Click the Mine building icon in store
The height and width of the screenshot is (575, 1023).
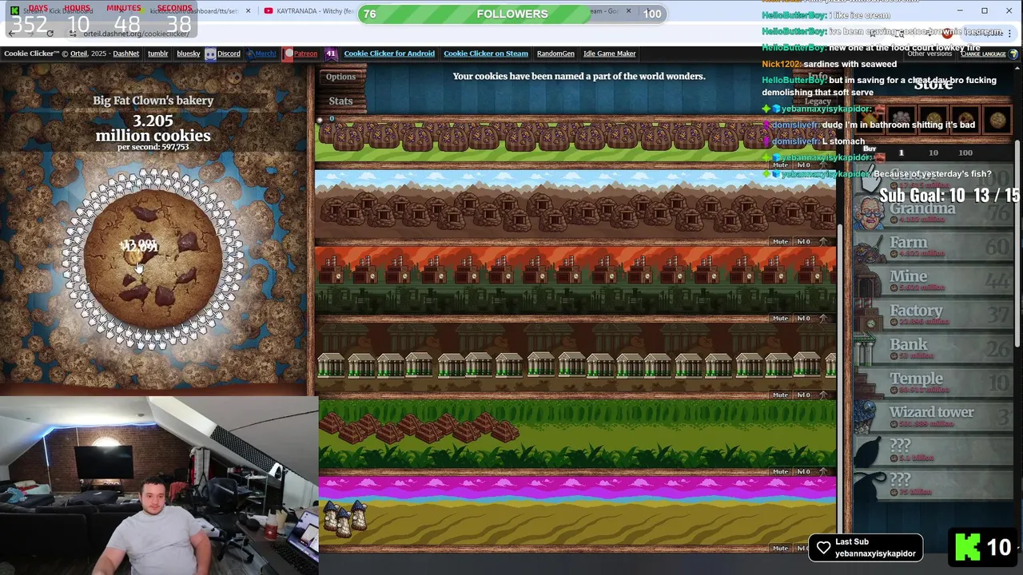coord(870,282)
